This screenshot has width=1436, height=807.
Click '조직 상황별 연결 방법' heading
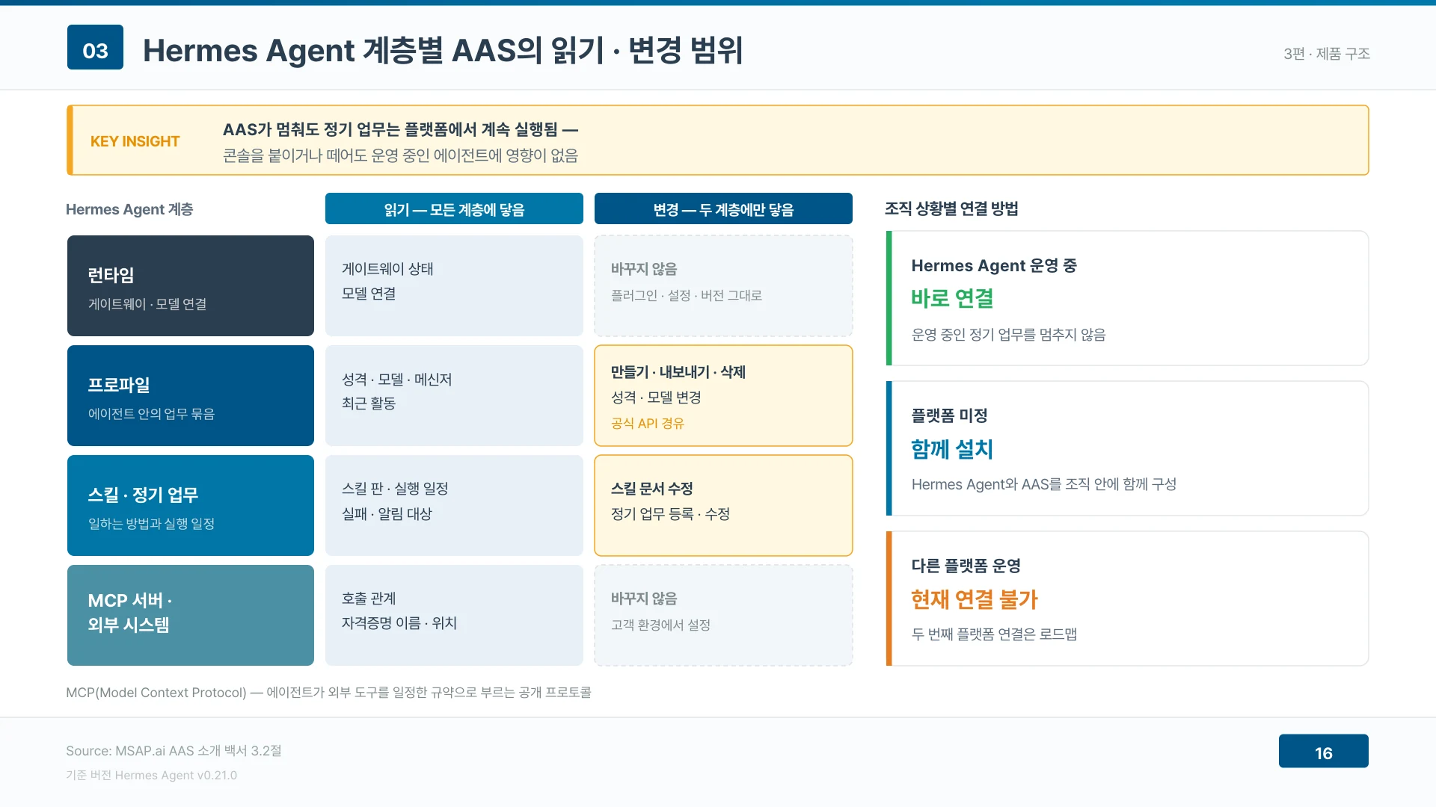951,208
